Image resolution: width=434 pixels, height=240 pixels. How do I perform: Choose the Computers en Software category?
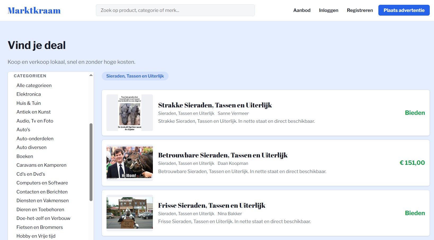point(42,183)
